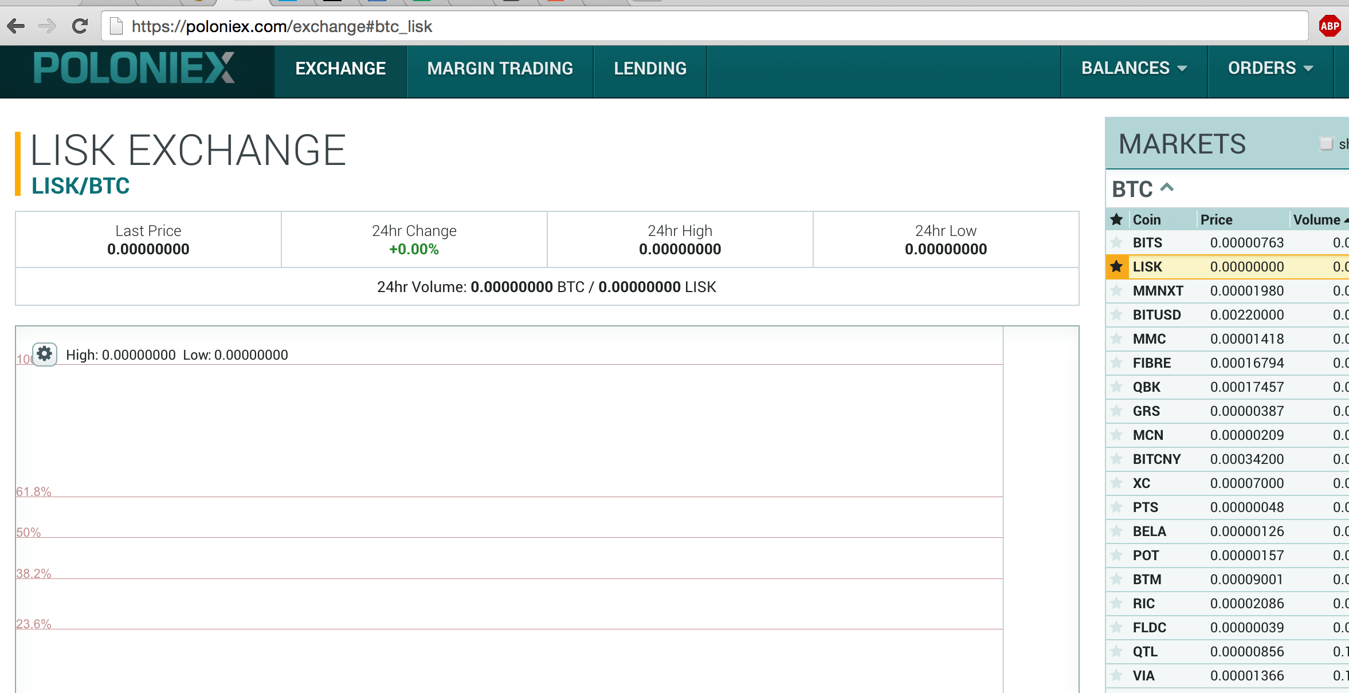Viewport: 1349px width, 693px height.
Task: Star the BITS coin
Action: pos(1116,242)
